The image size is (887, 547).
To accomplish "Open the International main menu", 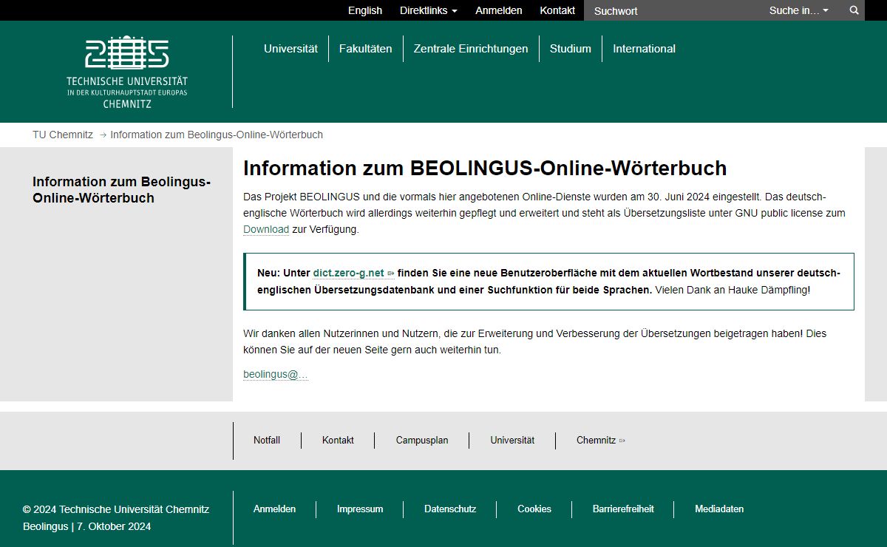I will tap(645, 49).
